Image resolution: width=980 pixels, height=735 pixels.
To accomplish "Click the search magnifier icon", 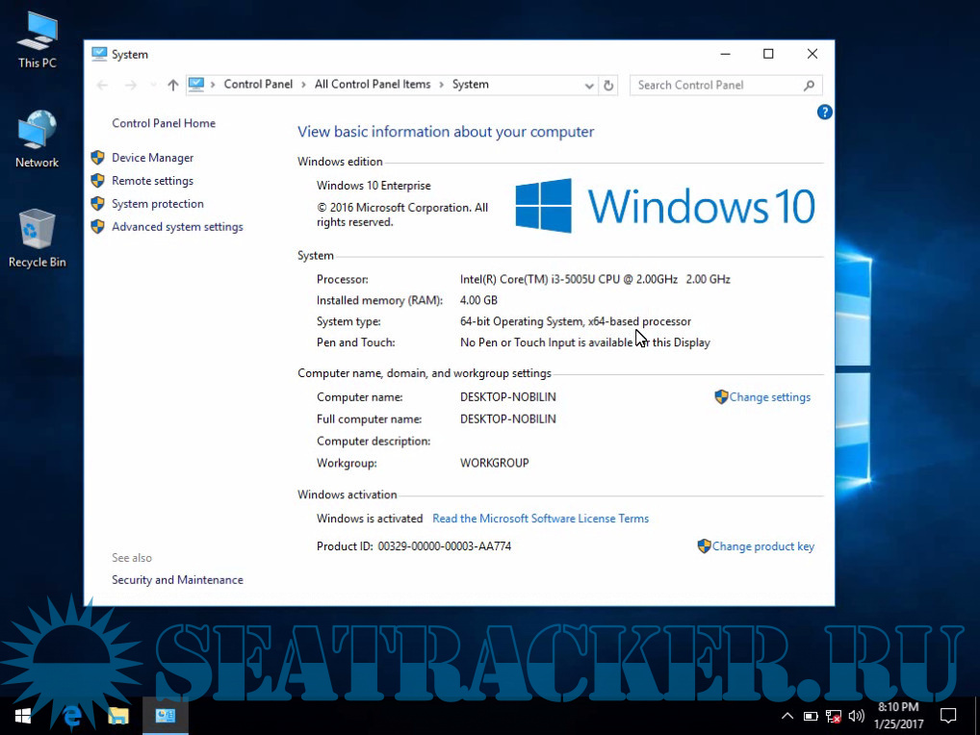I will point(809,86).
